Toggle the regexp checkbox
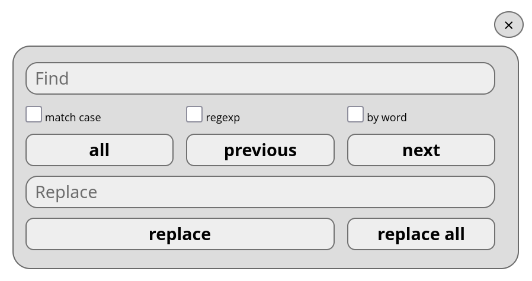 194,114
